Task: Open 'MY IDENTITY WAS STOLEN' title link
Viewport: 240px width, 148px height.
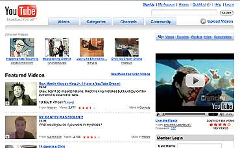Action: coord(61,117)
